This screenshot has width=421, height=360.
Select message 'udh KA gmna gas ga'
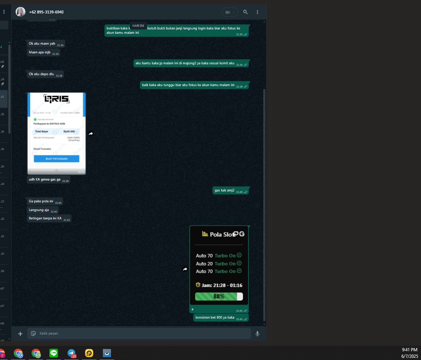49,179
